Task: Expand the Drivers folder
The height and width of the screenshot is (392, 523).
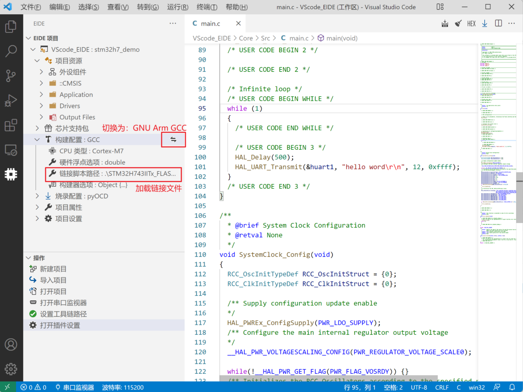Action: pos(41,106)
